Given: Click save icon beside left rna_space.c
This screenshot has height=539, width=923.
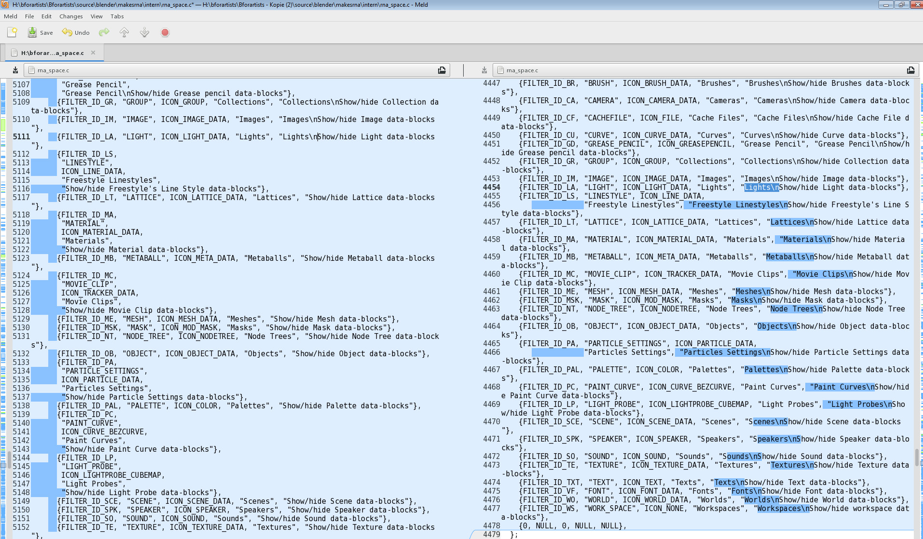Looking at the screenshot, I should [15, 70].
